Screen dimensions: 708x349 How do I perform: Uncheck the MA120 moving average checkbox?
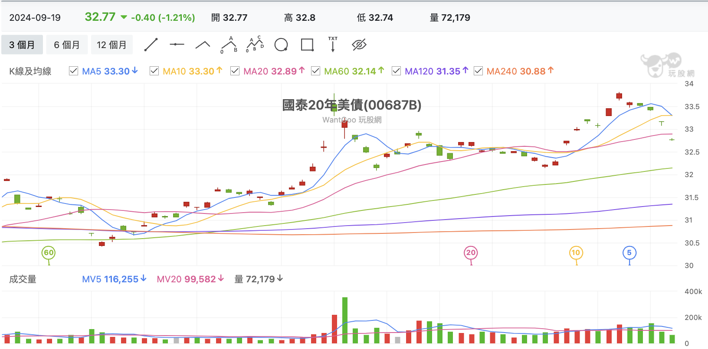pos(396,71)
